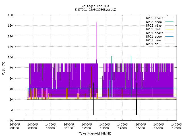Click the x-axis label 'Time (yymmdd HH:MM)'

tap(95, 133)
